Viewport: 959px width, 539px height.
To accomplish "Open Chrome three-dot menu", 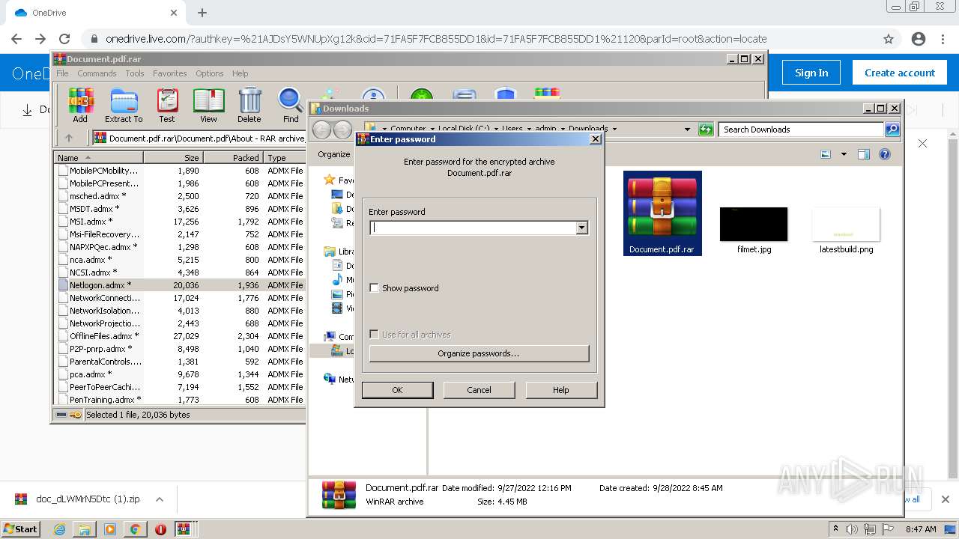I will tap(943, 39).
